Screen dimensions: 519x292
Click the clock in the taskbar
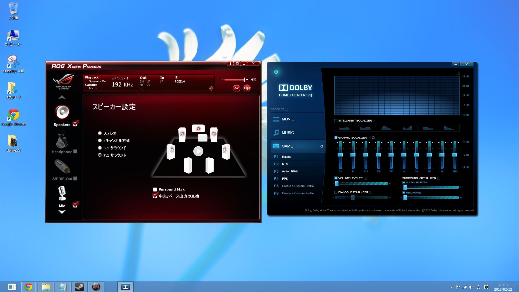[x=503, y=287]
